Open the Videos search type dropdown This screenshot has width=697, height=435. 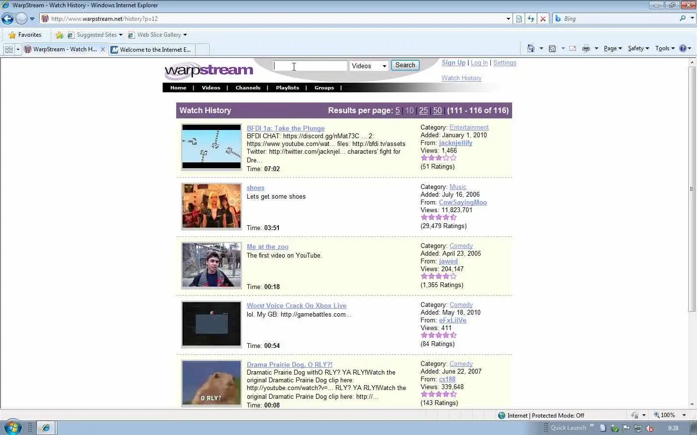click(369, 66)
